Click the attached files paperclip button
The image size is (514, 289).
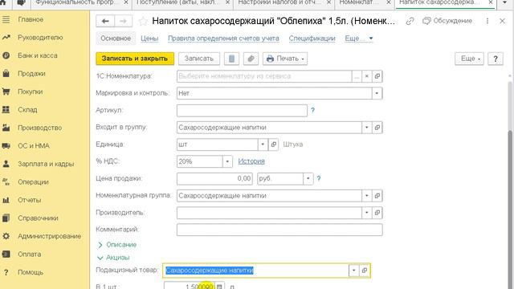point(251,59)
